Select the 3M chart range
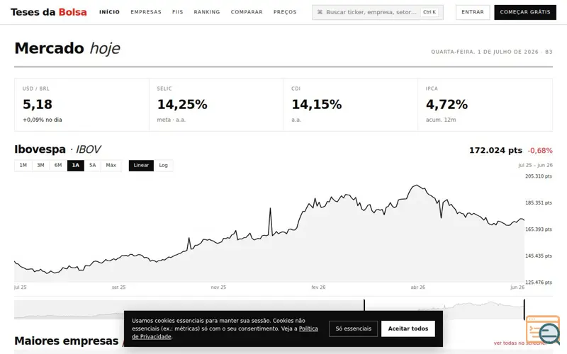Image resolution: width=567 pixels, height=354 pixels. coord(40,166)
